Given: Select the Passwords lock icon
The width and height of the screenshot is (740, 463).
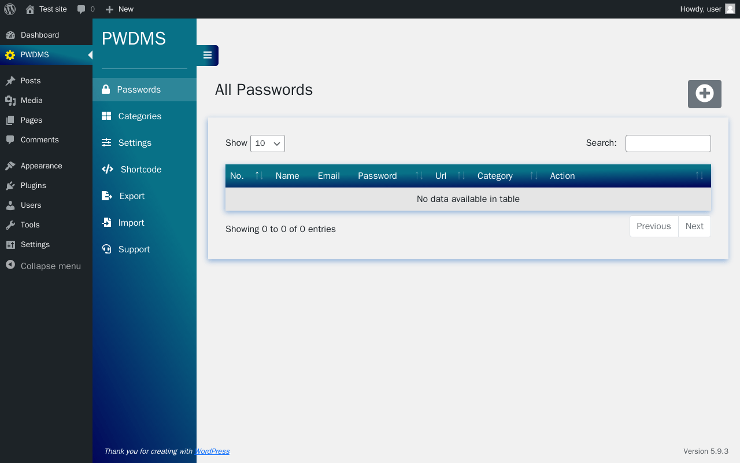Looking at the screenshot, I should pos(106,89).
